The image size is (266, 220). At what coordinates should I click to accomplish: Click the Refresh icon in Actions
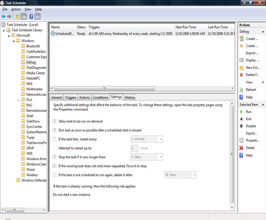tap(241, 90)
